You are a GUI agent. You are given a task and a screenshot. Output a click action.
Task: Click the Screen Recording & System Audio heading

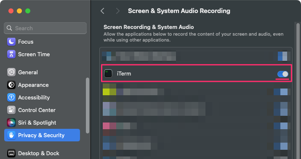[x=149, y=27]
